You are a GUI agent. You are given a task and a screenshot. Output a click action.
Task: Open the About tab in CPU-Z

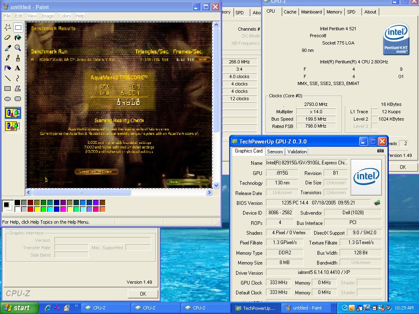coord(370,12)
